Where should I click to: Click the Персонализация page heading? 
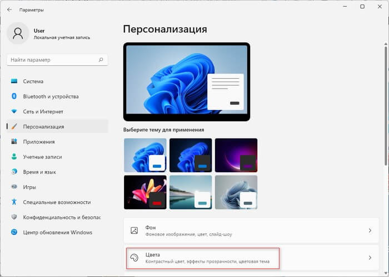(165, 29)
